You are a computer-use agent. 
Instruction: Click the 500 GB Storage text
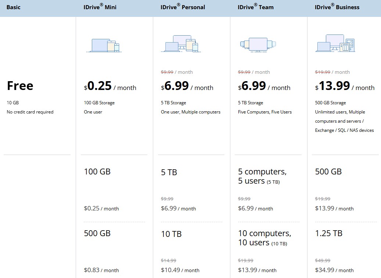(330, 103)
